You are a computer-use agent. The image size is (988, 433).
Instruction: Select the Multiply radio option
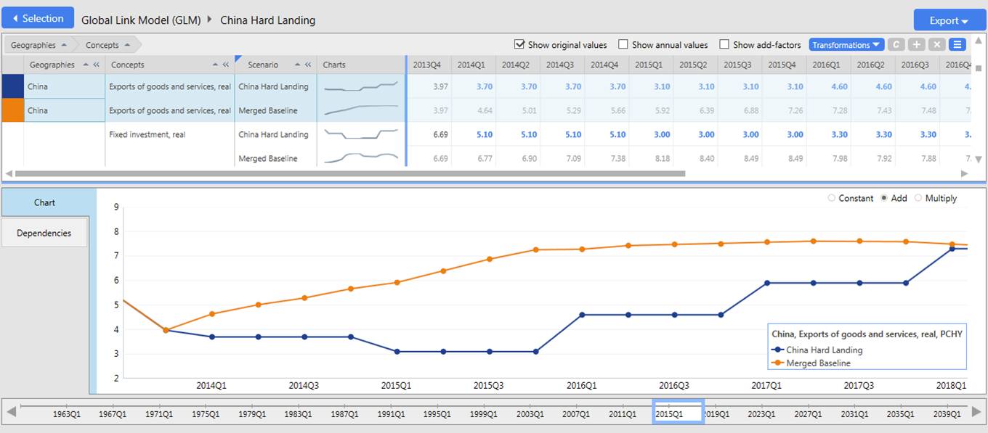point(918,198)
